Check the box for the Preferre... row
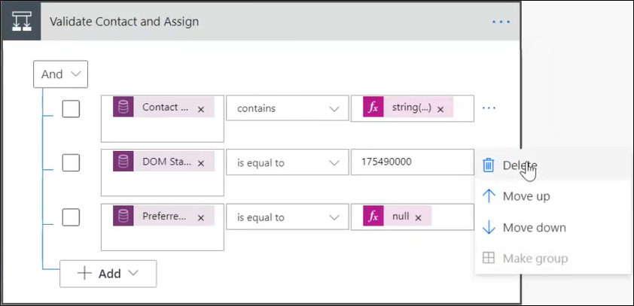 [71, 217]
